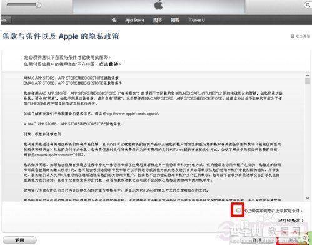
Task: Open the 可打印版本 printable version link
Action: point(291,221)
